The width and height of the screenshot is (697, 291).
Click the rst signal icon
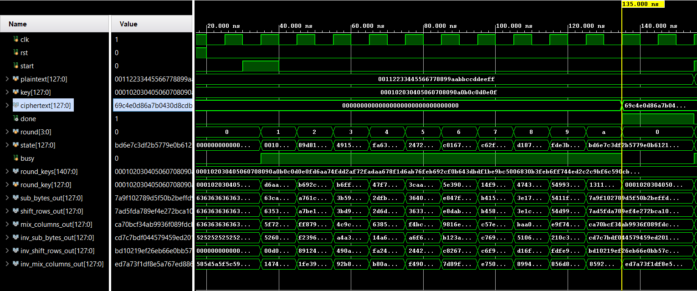pyautogui.click(x=16, y=53)
